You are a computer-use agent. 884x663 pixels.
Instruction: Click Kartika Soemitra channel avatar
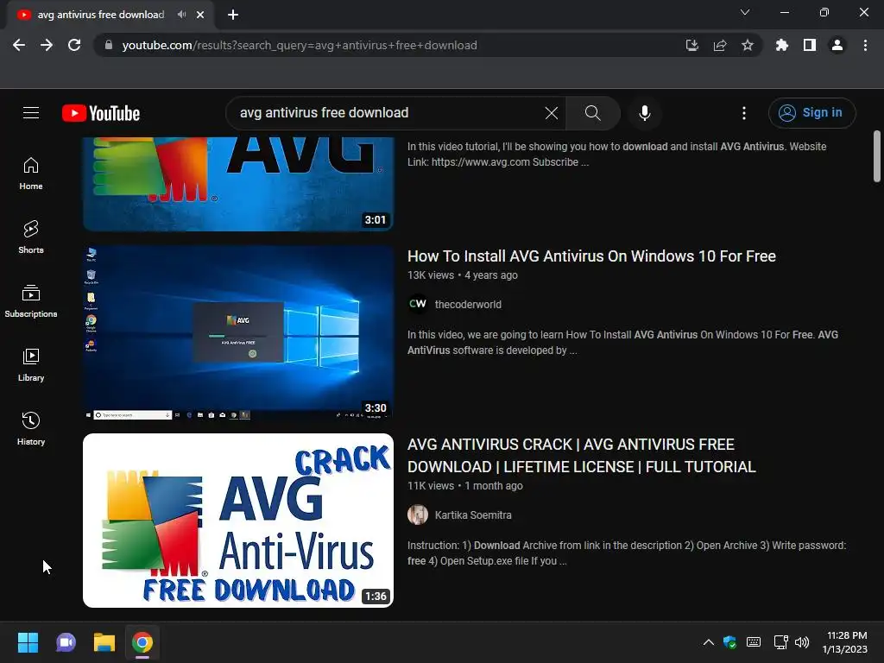pyautogui.click(x=418, y=515)
